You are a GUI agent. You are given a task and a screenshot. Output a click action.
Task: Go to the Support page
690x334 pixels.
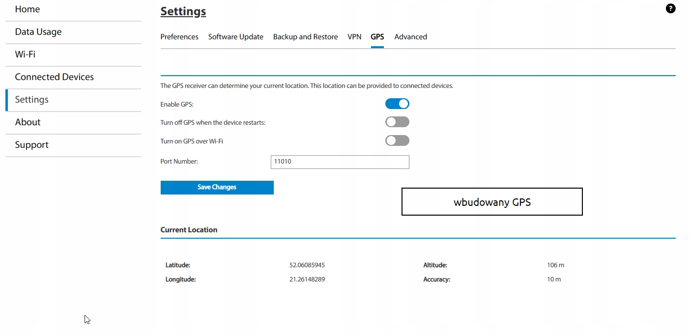click(x=32, y=145)
